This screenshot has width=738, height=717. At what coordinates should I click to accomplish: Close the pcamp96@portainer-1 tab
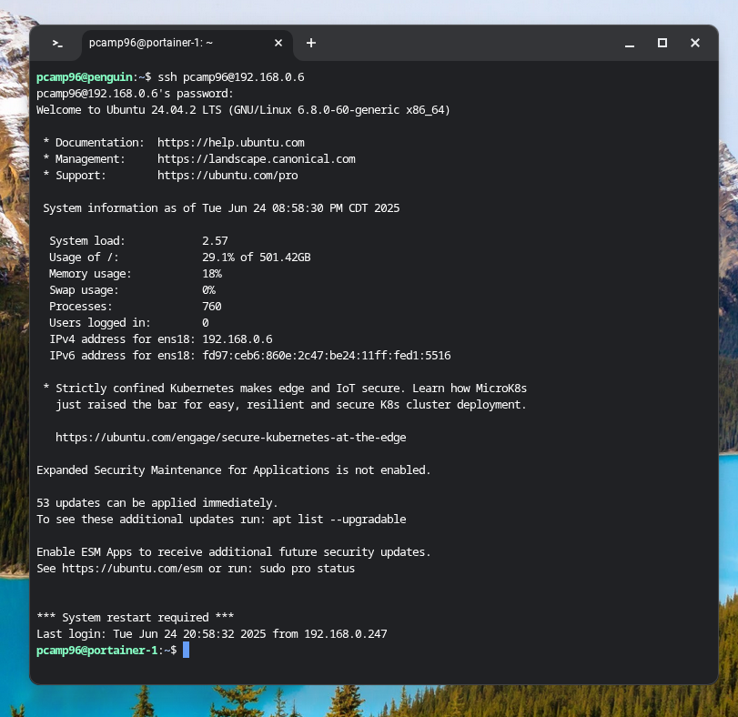point(278,43)
